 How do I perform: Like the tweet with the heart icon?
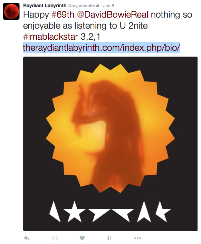pos(82,238)
